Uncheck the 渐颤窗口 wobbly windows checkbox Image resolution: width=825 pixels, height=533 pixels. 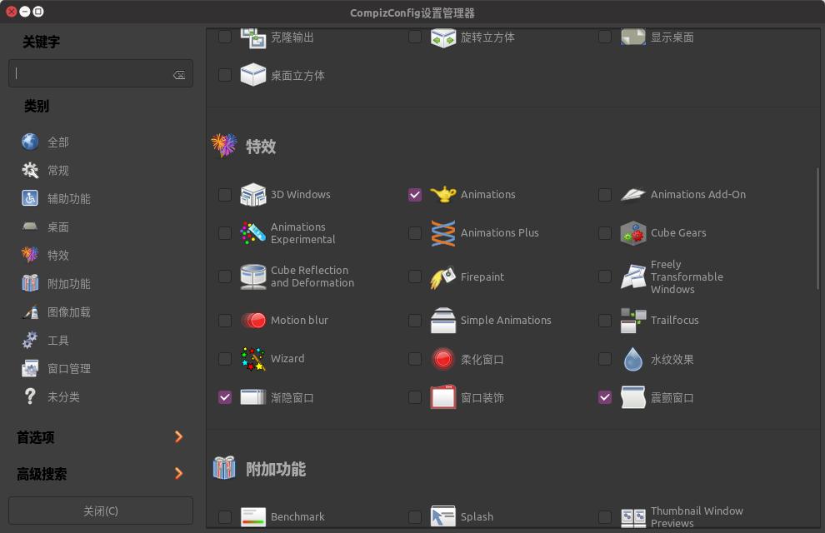click(x=605, y=397)
